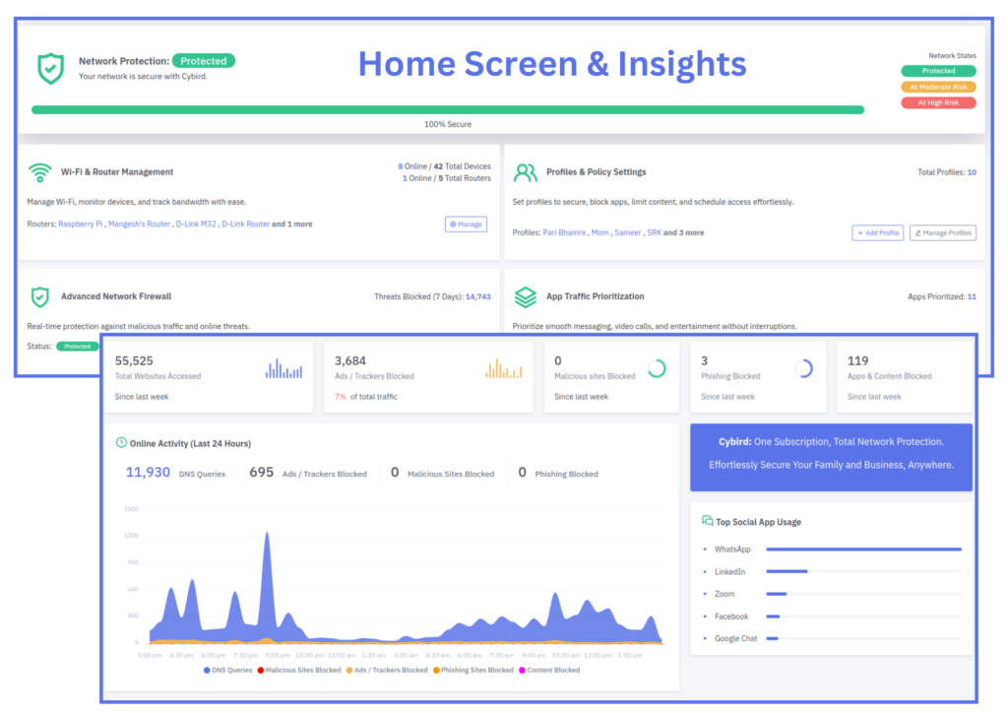Viewport: 1008px width, 713px height.
Task: Click the WhatsApp usage bar
Action: [863, 550]
